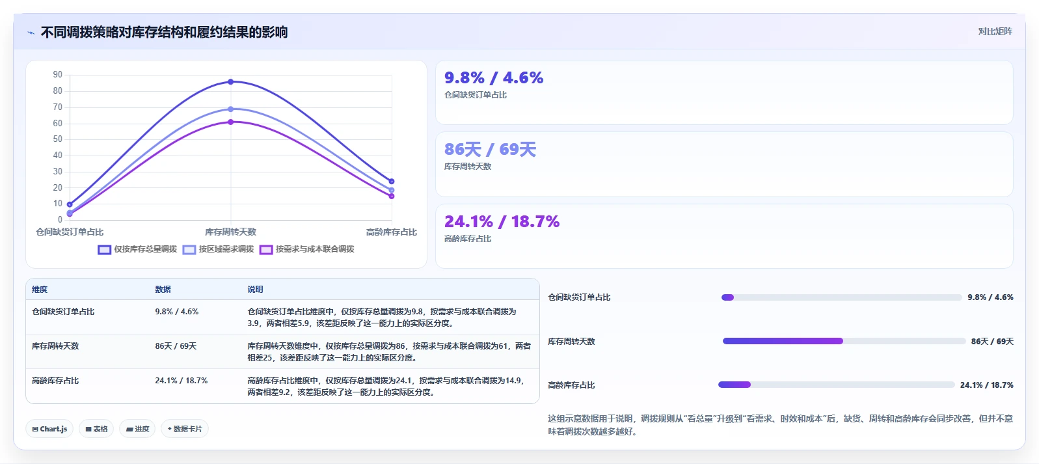Click the highest chart point at 高龄库存占比
The image size is (1039, 464).
(392, 182)
